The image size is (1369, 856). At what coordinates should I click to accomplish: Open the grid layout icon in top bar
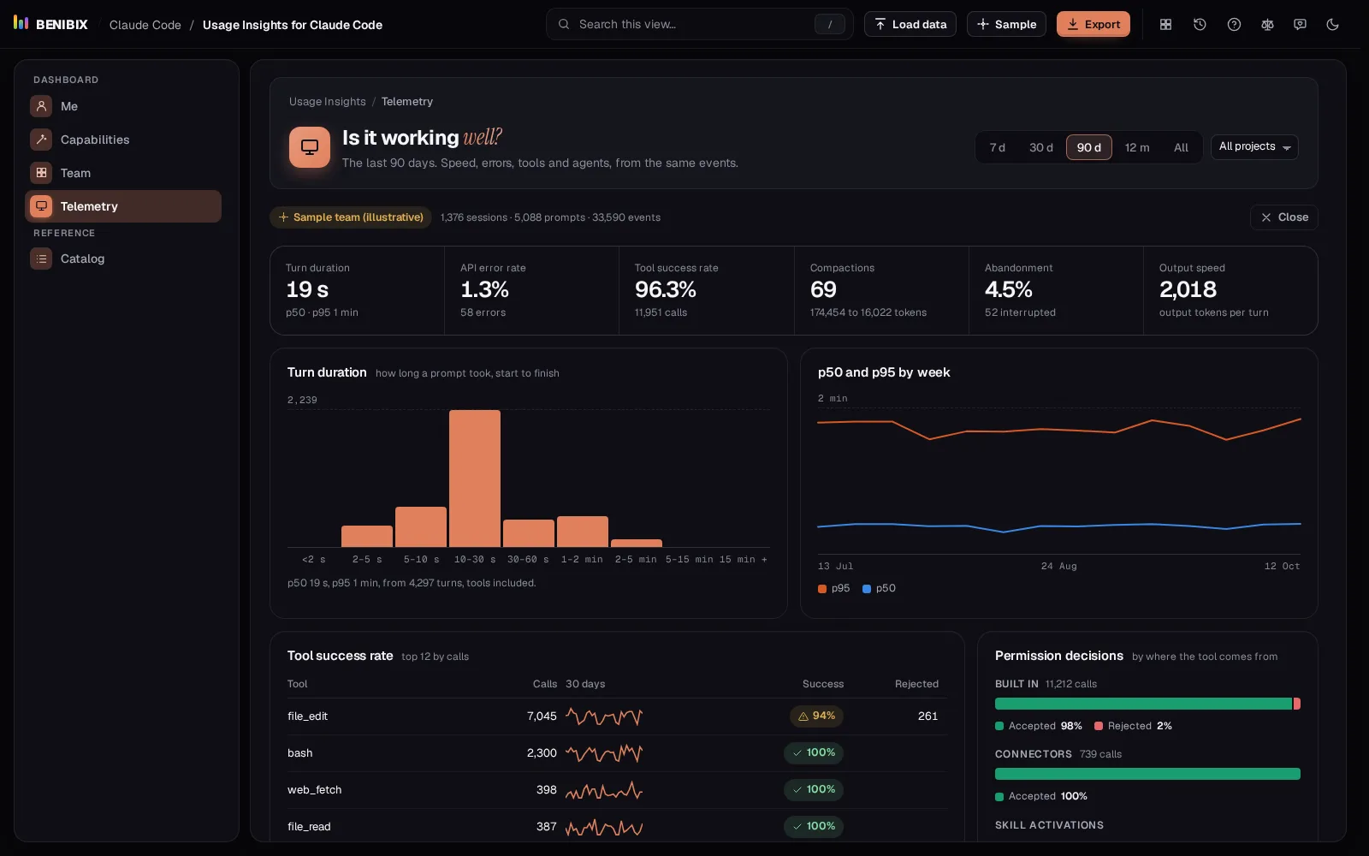click(1165, 25)
